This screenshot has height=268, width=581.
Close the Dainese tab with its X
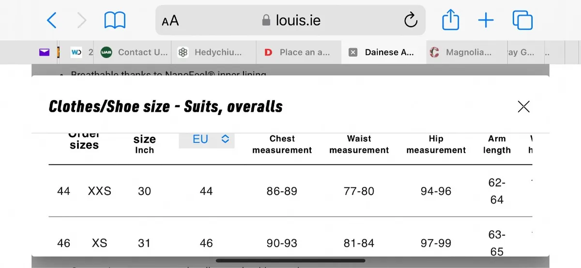pyautogui.click(x=353, y=52)
